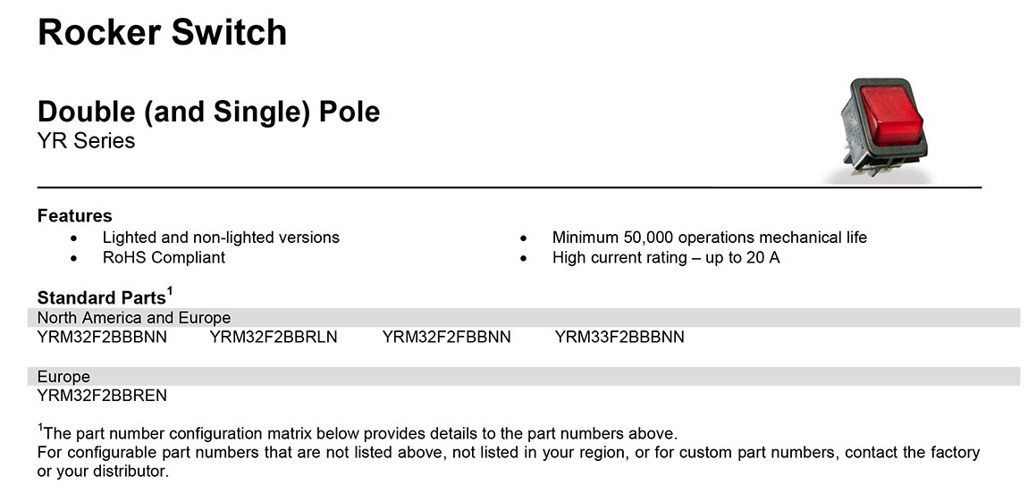Click the YR Series subtitle text
Viewport: 1028px width, 493px height.
pyautogui.click(x=86, y=141)
